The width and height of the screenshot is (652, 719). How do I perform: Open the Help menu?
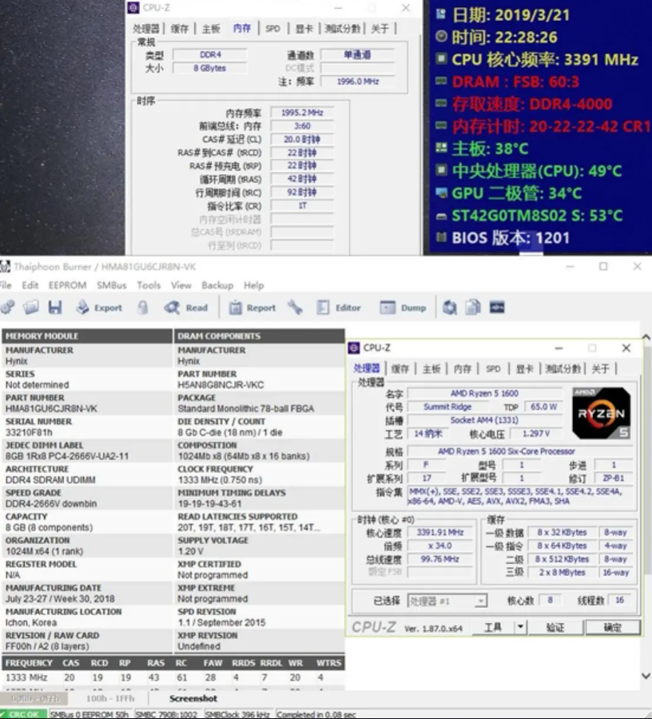(x=253, y=285)
